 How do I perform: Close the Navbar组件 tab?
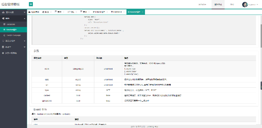pyautogui.click(x=143, y=12)
